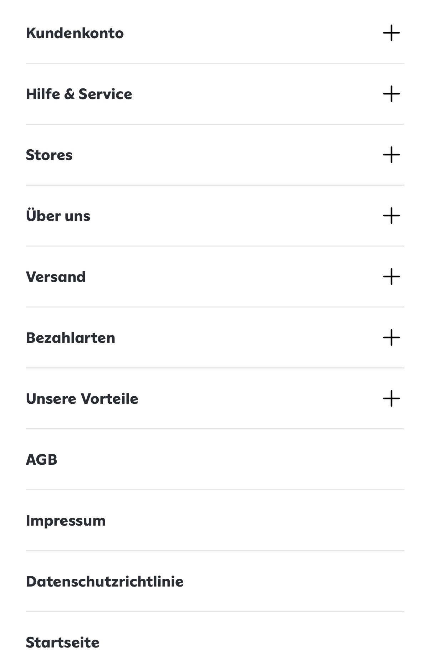
Task: Open the Datenschutzrichtlinie link
Action: point(104,582)
